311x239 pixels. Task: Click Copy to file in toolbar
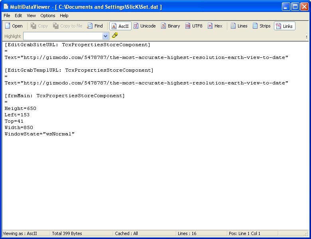click(x=68, y=26)
